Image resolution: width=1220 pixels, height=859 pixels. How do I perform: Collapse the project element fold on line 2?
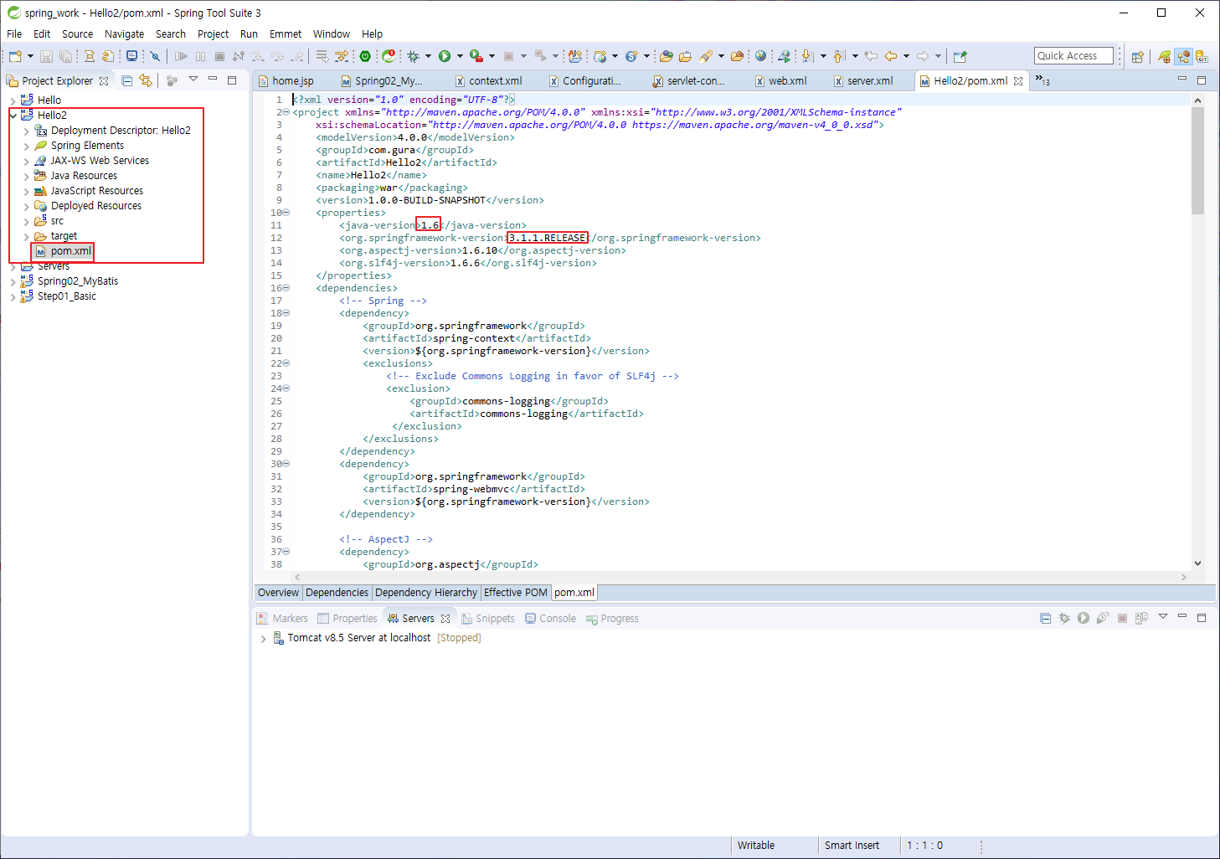pos(286,112)
